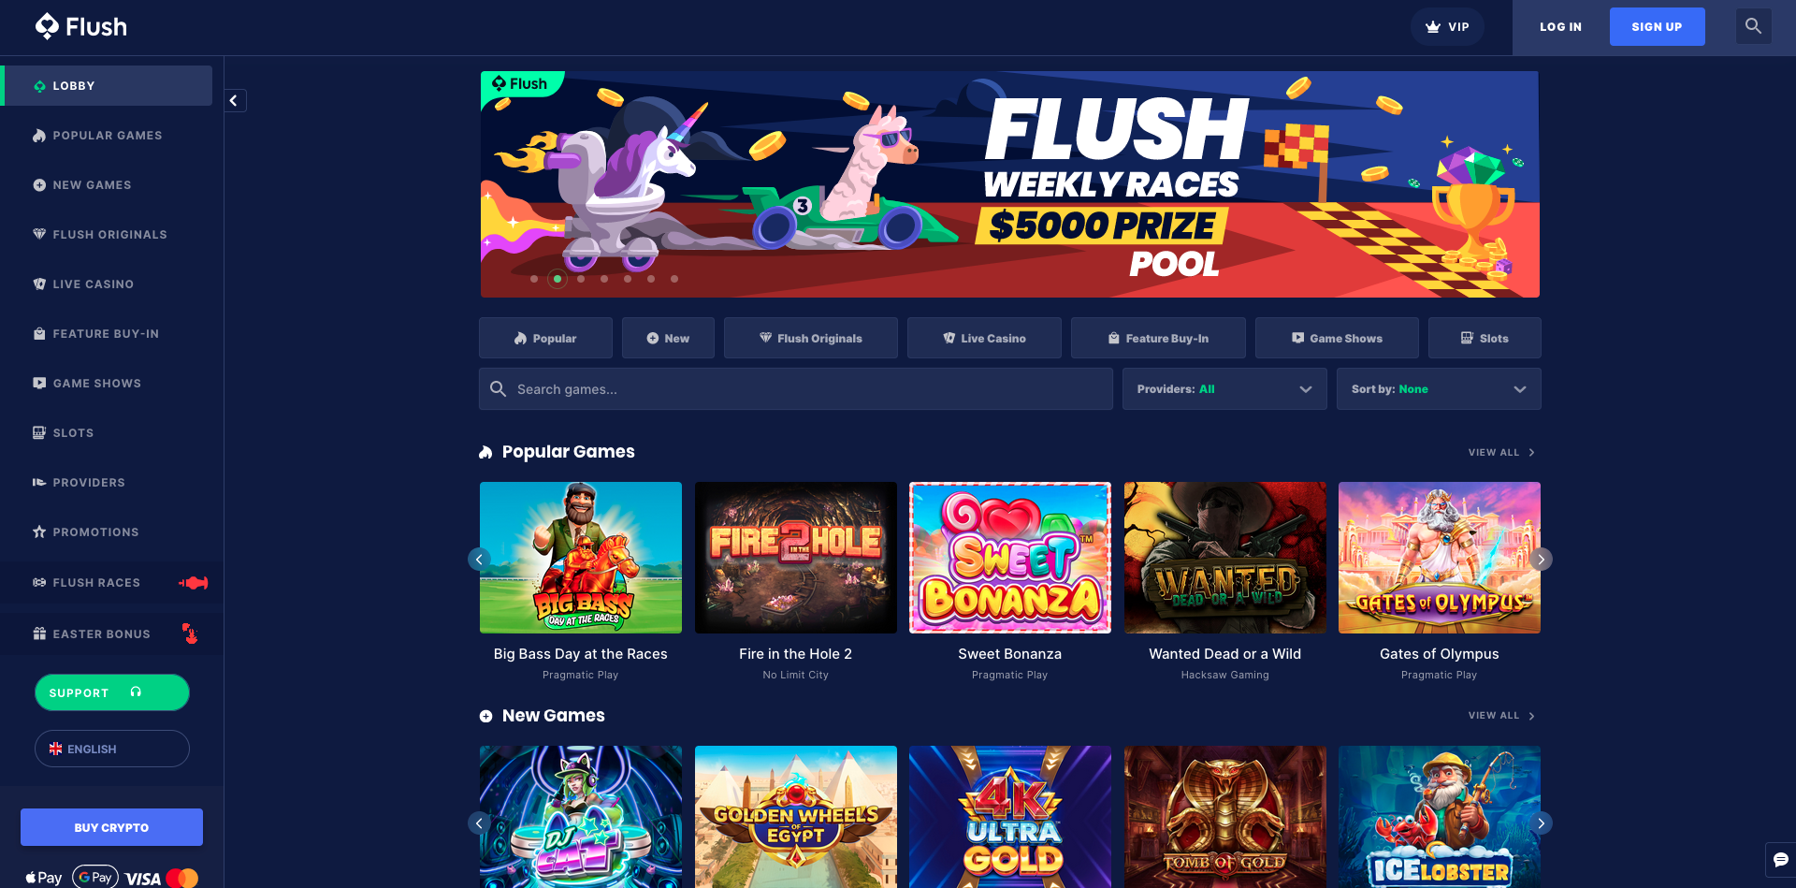
Task: Focus the Search games input field
Action: [796, 389]
